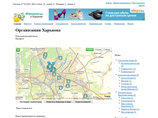Image resolution: width=158 pixels, height=118 pixels.
Task: Click the map zoom out minus button
Action: point(18,59)
